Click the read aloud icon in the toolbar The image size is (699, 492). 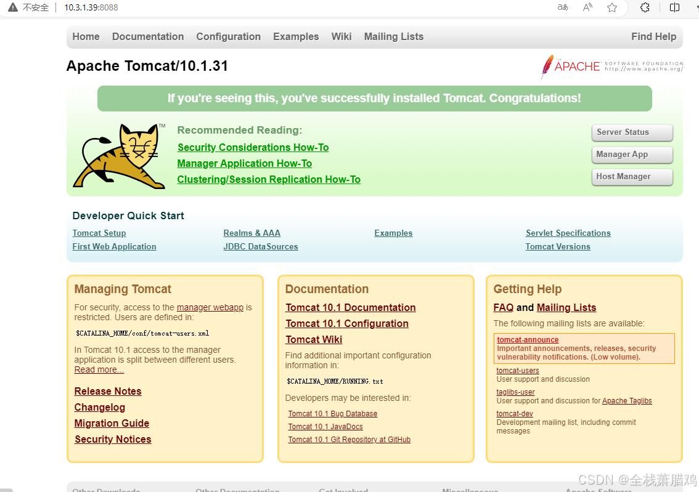point(587,8)
